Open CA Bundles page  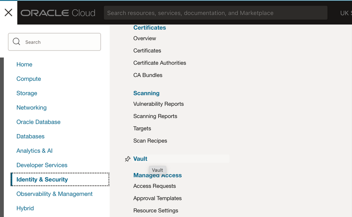point(147,75)
